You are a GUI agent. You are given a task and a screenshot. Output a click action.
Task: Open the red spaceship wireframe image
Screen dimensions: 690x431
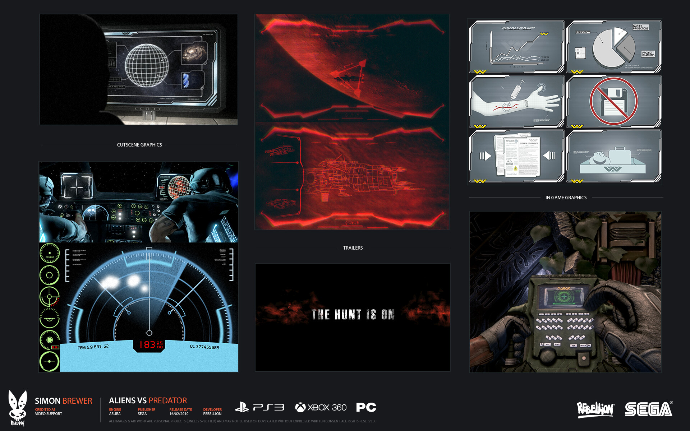[352, 176]
